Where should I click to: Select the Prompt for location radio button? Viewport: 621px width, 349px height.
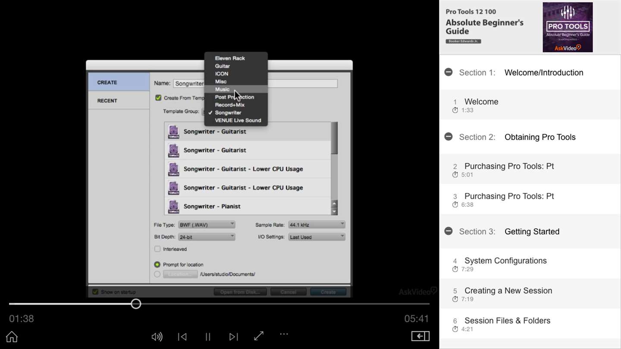[x=157, y=265]
